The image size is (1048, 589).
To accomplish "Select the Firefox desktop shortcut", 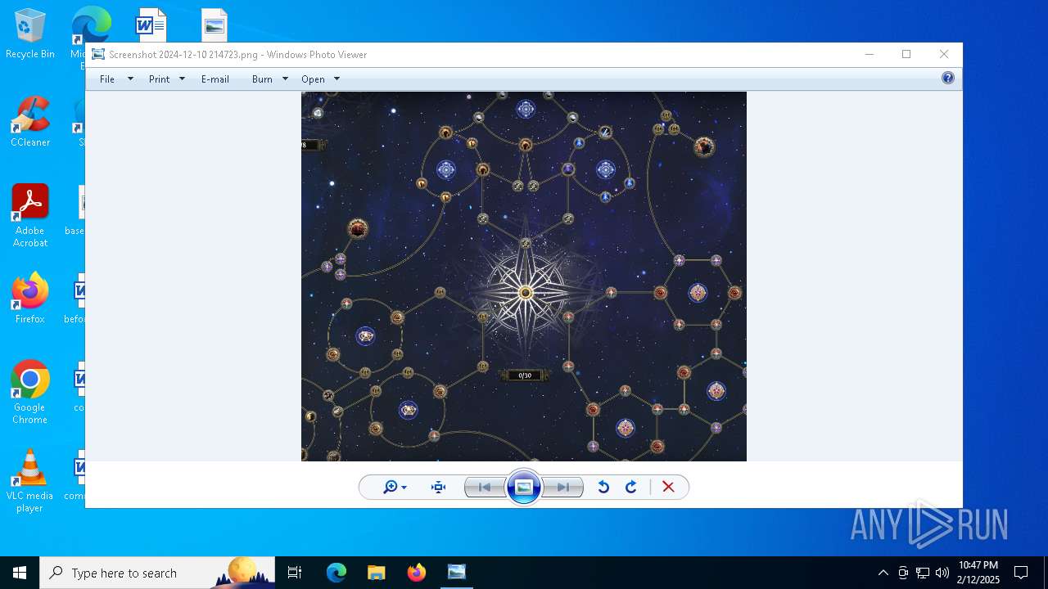I will (30, 299).
